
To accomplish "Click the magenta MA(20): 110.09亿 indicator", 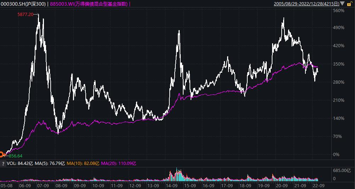I will tap(118, 163).
